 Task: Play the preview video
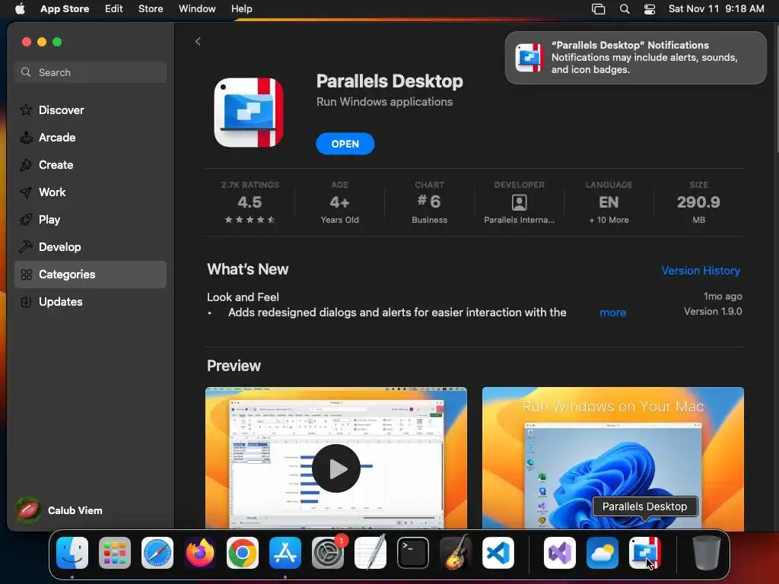click(x=336, y=468)
